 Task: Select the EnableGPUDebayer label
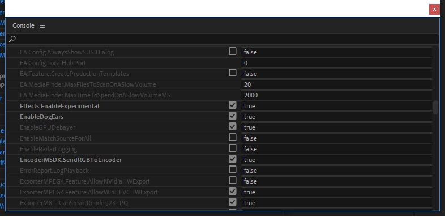[x=48, y=128]
